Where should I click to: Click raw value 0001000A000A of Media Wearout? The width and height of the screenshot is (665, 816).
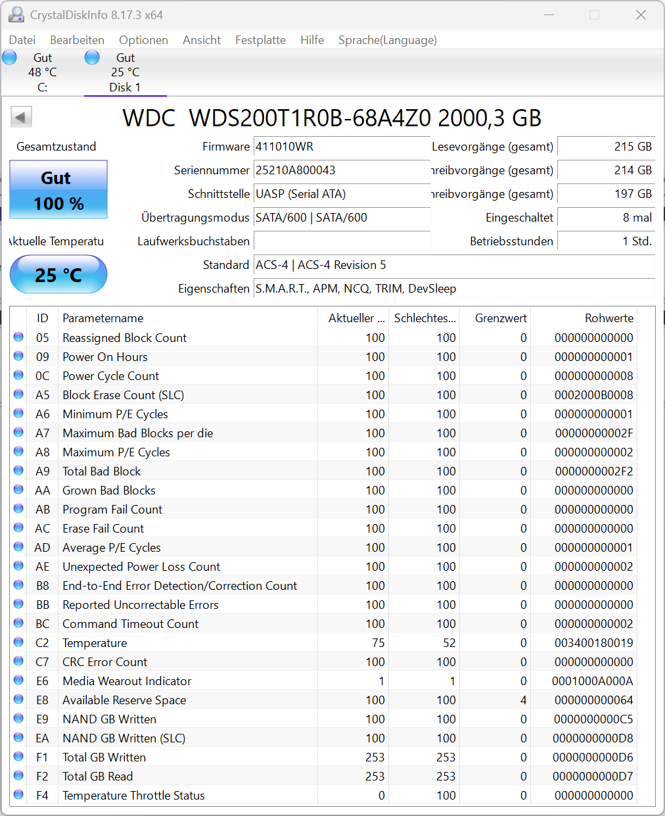(593, 681)
